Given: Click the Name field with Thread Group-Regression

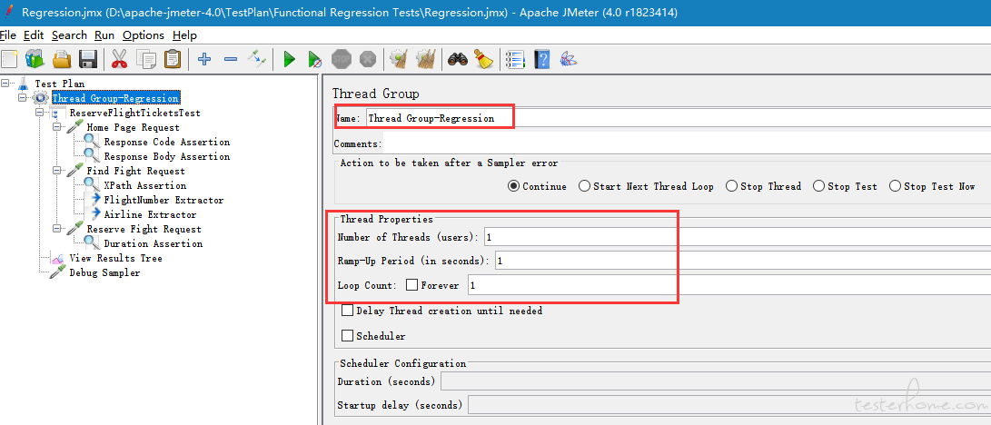Looking at the screenshot, I should coord(678,118).
